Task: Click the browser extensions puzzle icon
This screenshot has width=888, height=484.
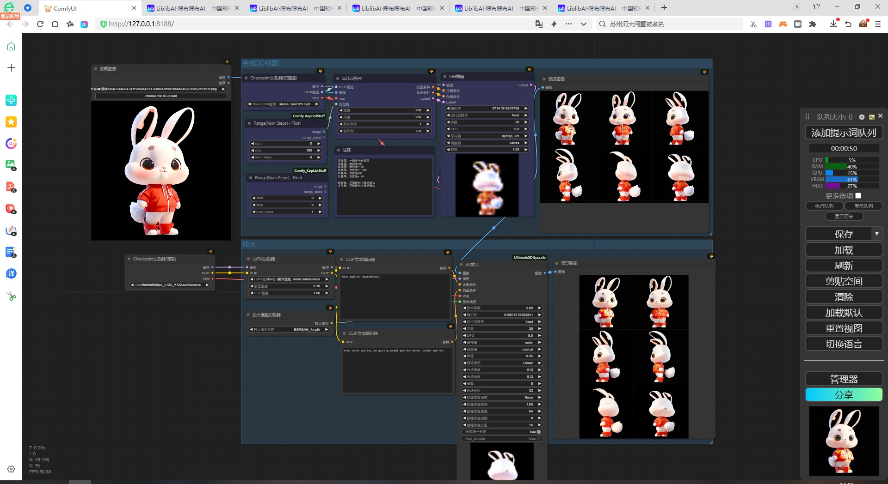Action: [x=813, y=24]
